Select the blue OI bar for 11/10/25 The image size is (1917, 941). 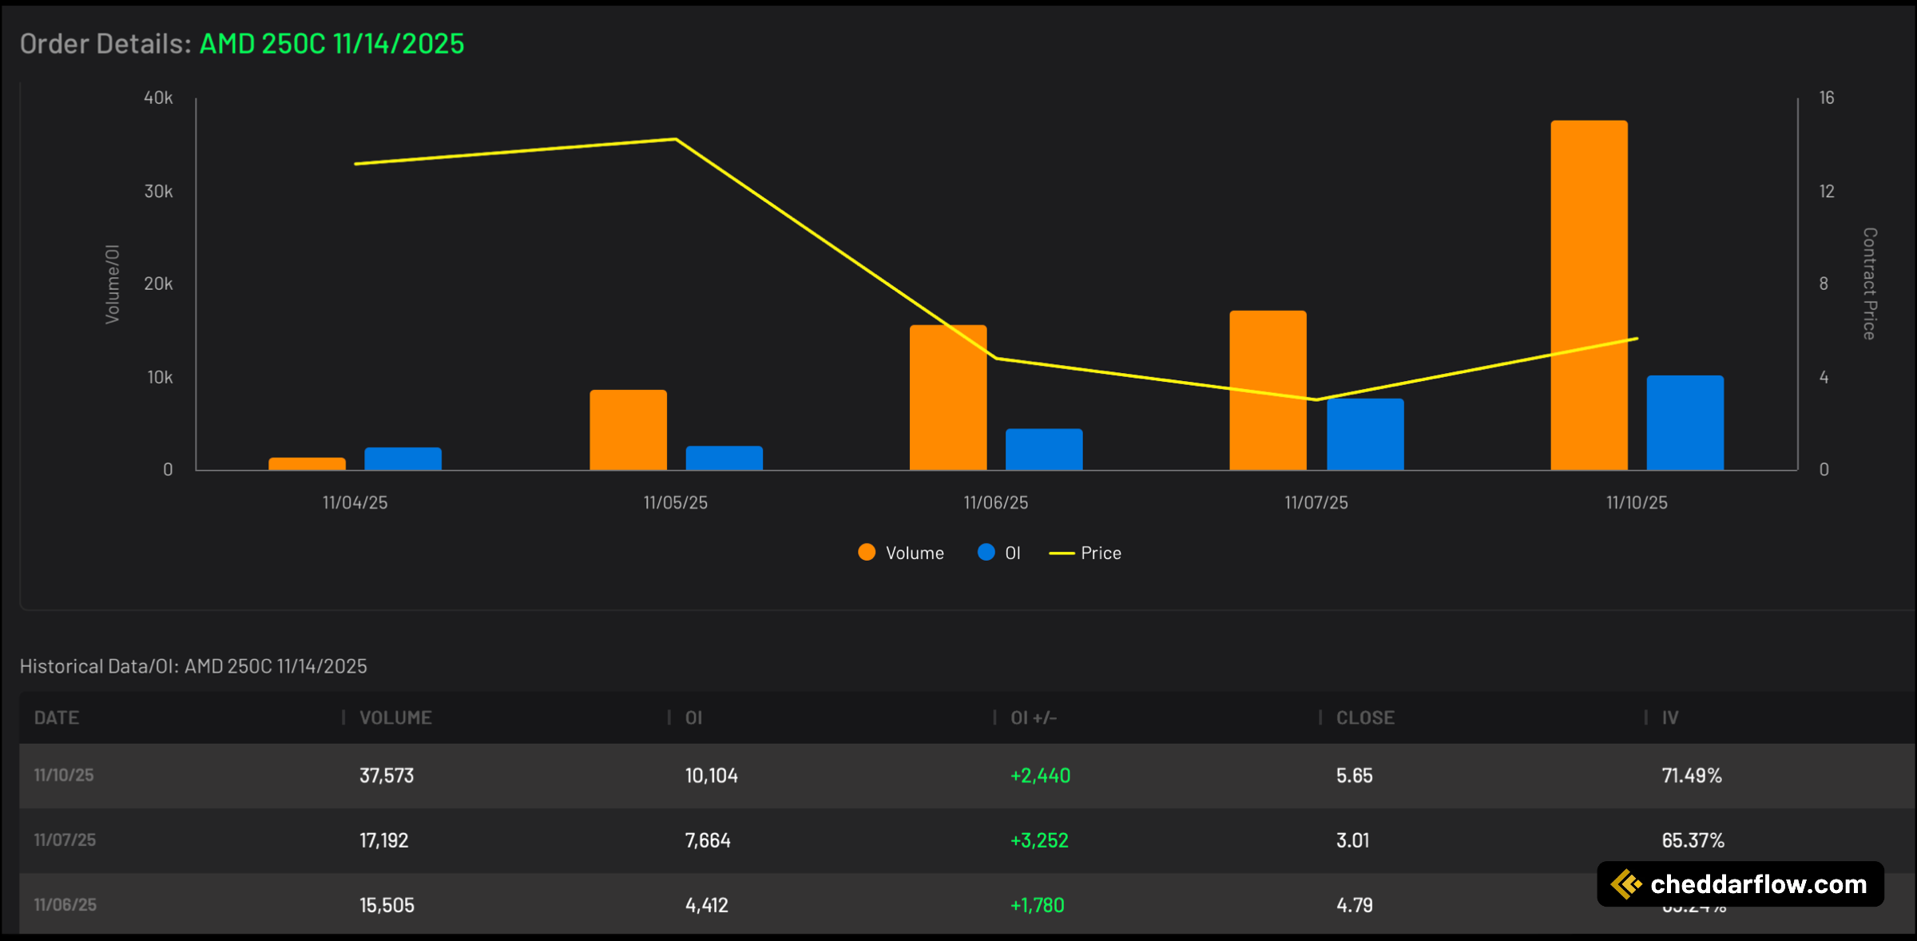[1685, 423]
